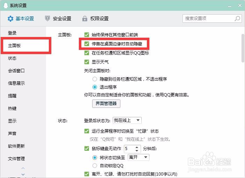This screenshot has height=178, width=245.
Task: Select 退出程序 radio option
Action: (95, 87)
